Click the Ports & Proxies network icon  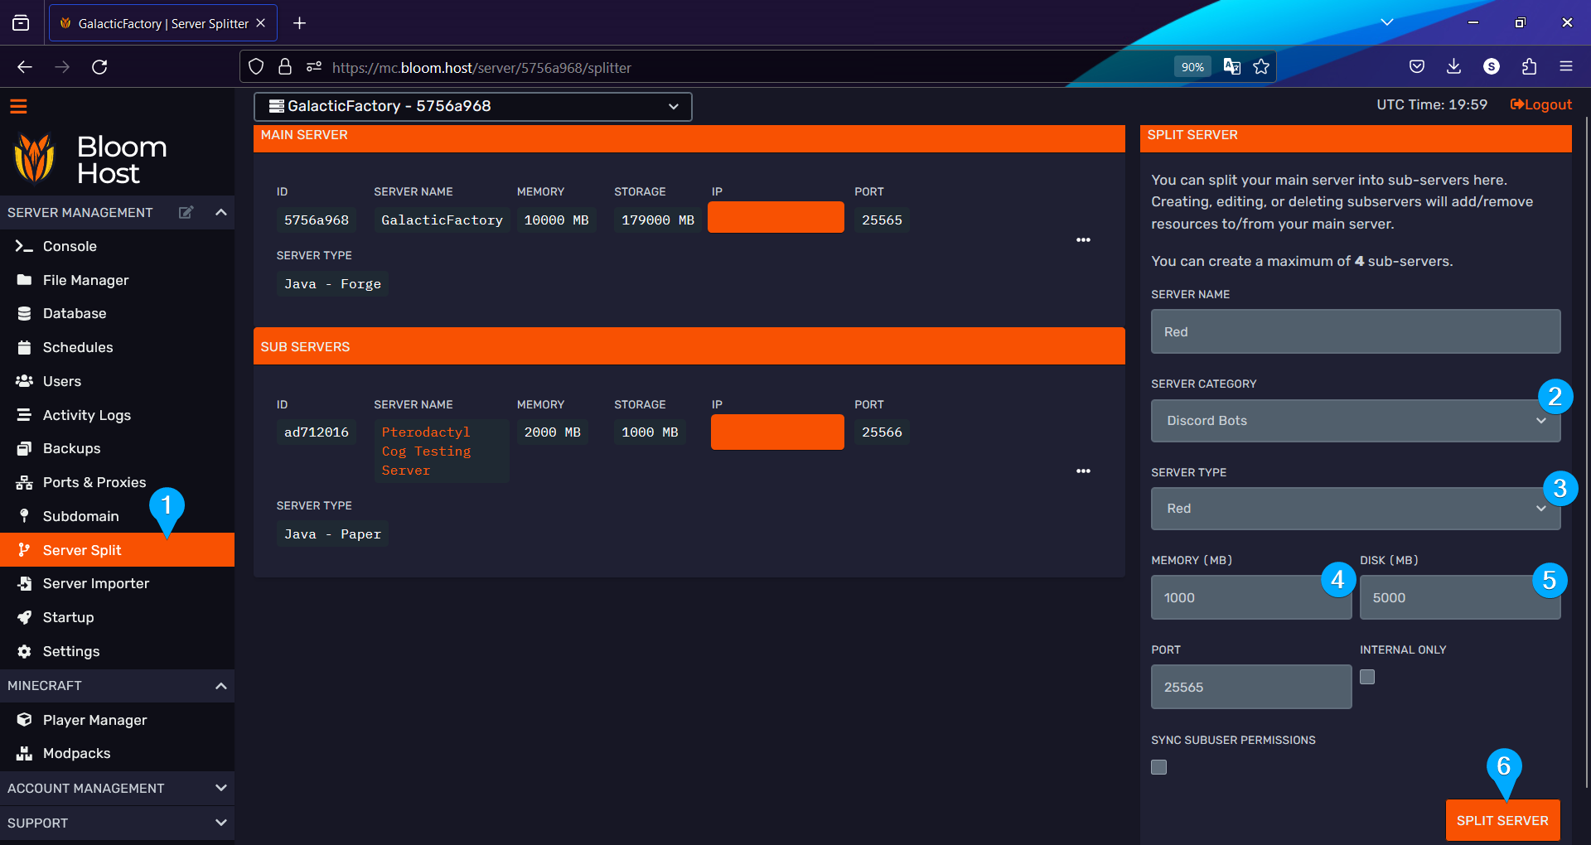(x=24, y=482)
